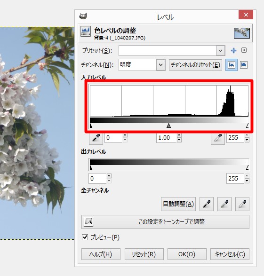Click the 自動調整 button
264x276 pixels.
pos(178,204)
